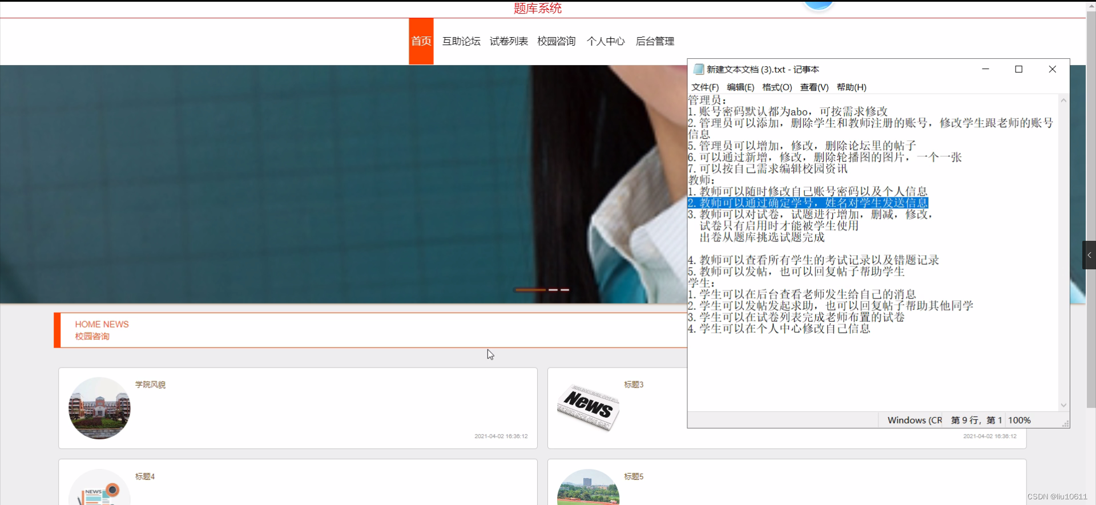The image size is (1096, 505).
Task: Minimize the Notepad window
Action: point(985,69)
